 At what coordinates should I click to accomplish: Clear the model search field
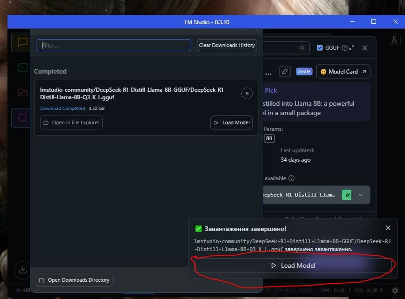[302, 48]
